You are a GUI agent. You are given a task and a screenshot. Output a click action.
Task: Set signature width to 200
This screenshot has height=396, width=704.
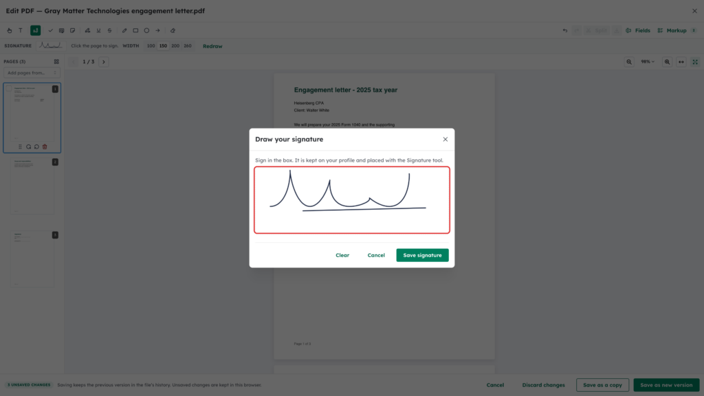point(175,46)
